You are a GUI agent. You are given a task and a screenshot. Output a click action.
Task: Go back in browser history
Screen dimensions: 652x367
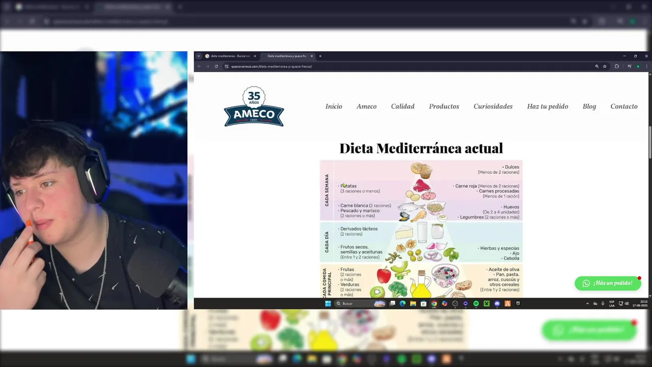tap(199, 66)
